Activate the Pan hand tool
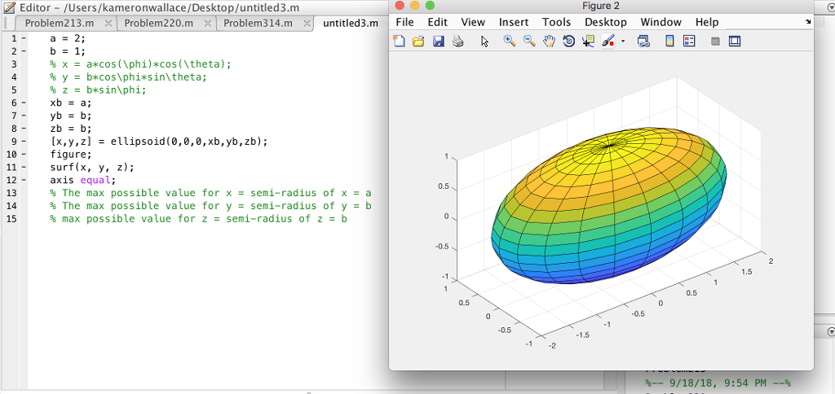835x394 pixels. coord(549,41)
